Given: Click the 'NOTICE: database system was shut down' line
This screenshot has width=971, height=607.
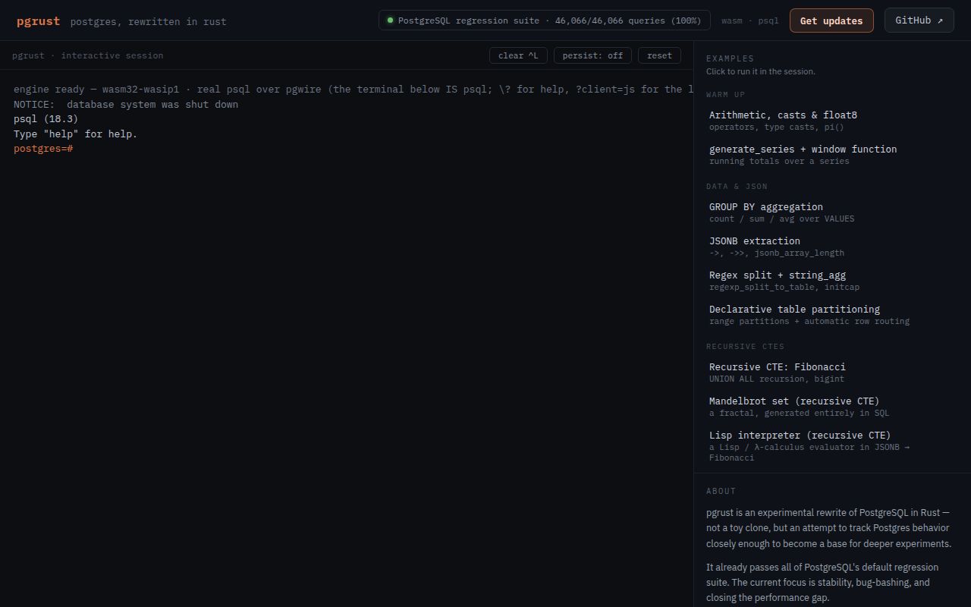Looking at the screenshot, I should click(126, 105).
